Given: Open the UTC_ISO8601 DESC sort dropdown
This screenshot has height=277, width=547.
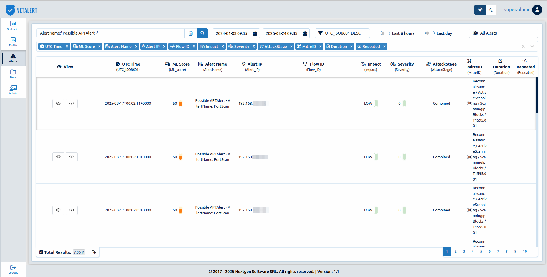Looking at the screenshot, I should [342, 33].
